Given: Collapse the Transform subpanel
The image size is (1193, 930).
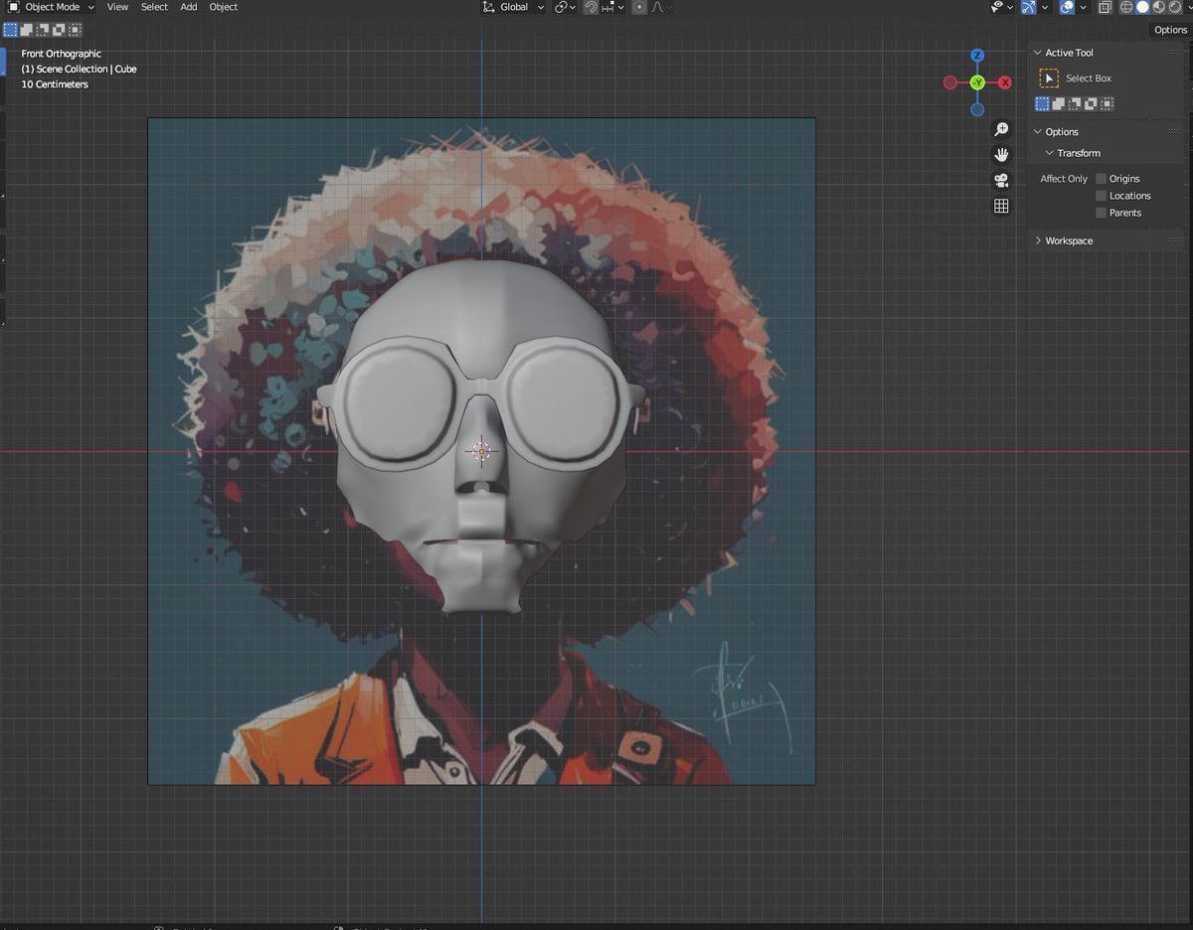Looking at the screenshot, I should click(x=1050, y=153).
